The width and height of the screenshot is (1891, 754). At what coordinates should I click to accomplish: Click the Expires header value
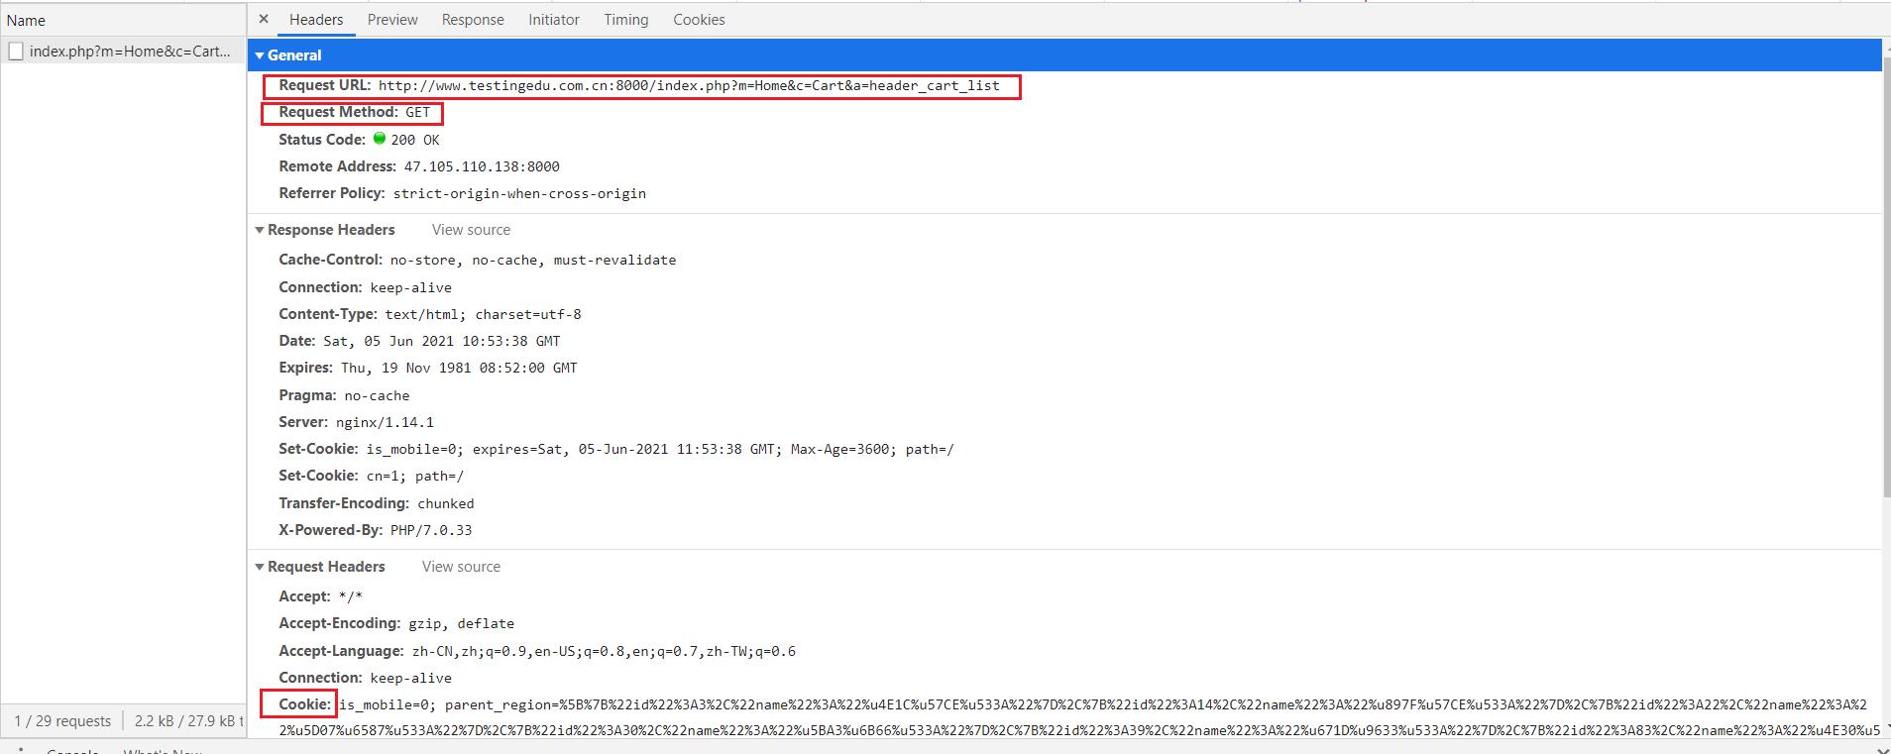click(x=459, y=369)
